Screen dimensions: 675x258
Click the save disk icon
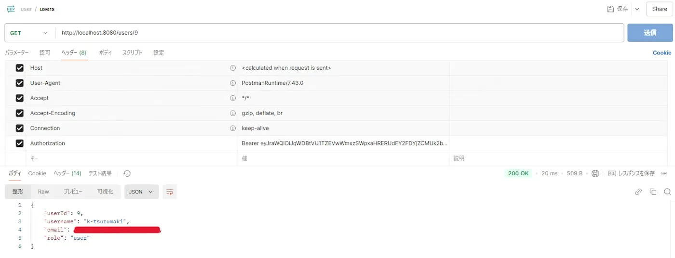(x=610, y=9)
